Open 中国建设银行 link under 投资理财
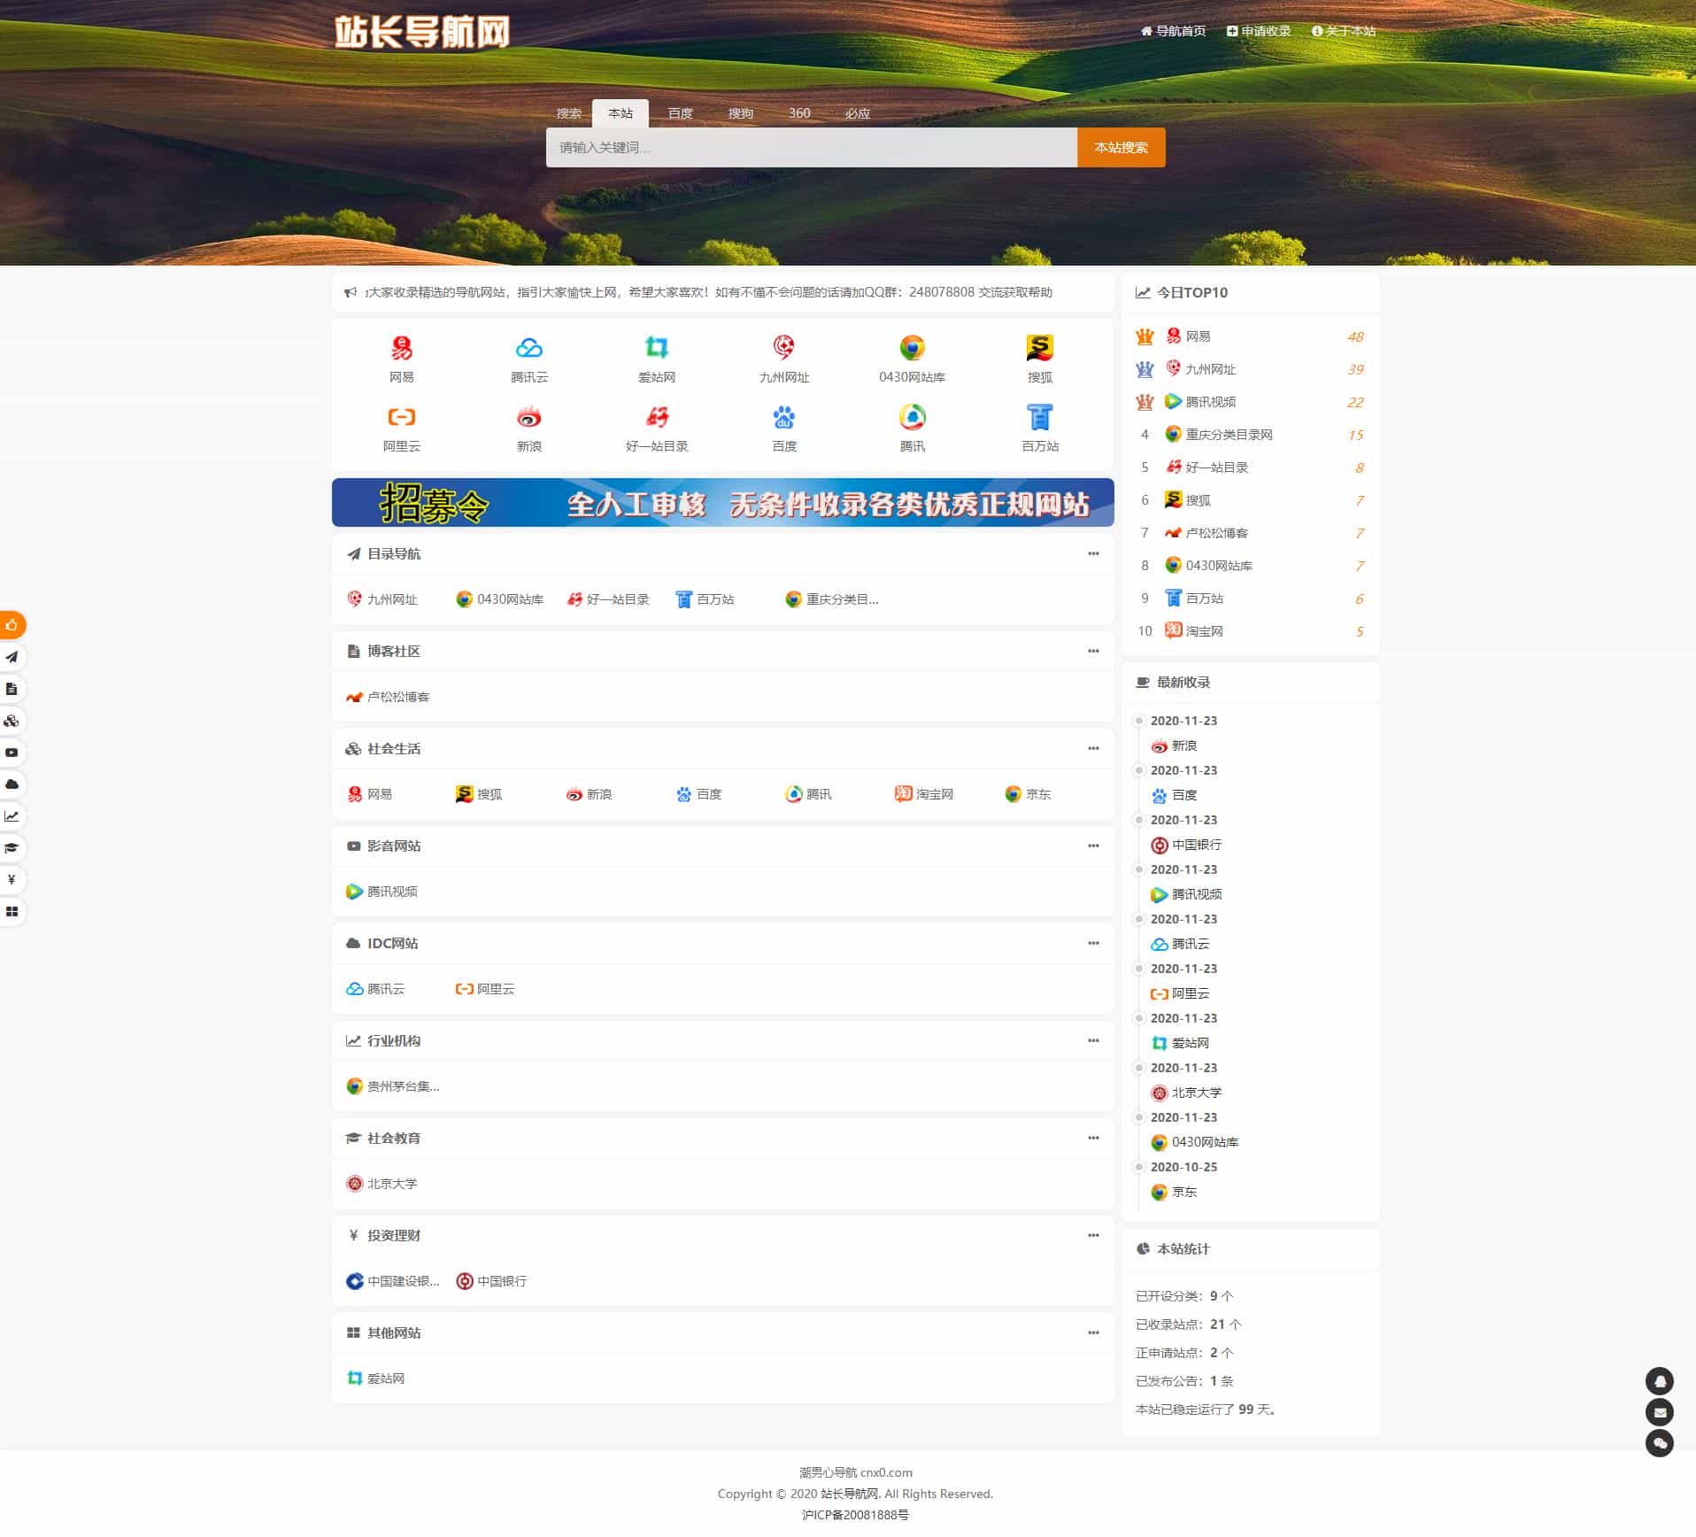The height and width of the screenshot is (1537, 1696). click(392, 1281)
